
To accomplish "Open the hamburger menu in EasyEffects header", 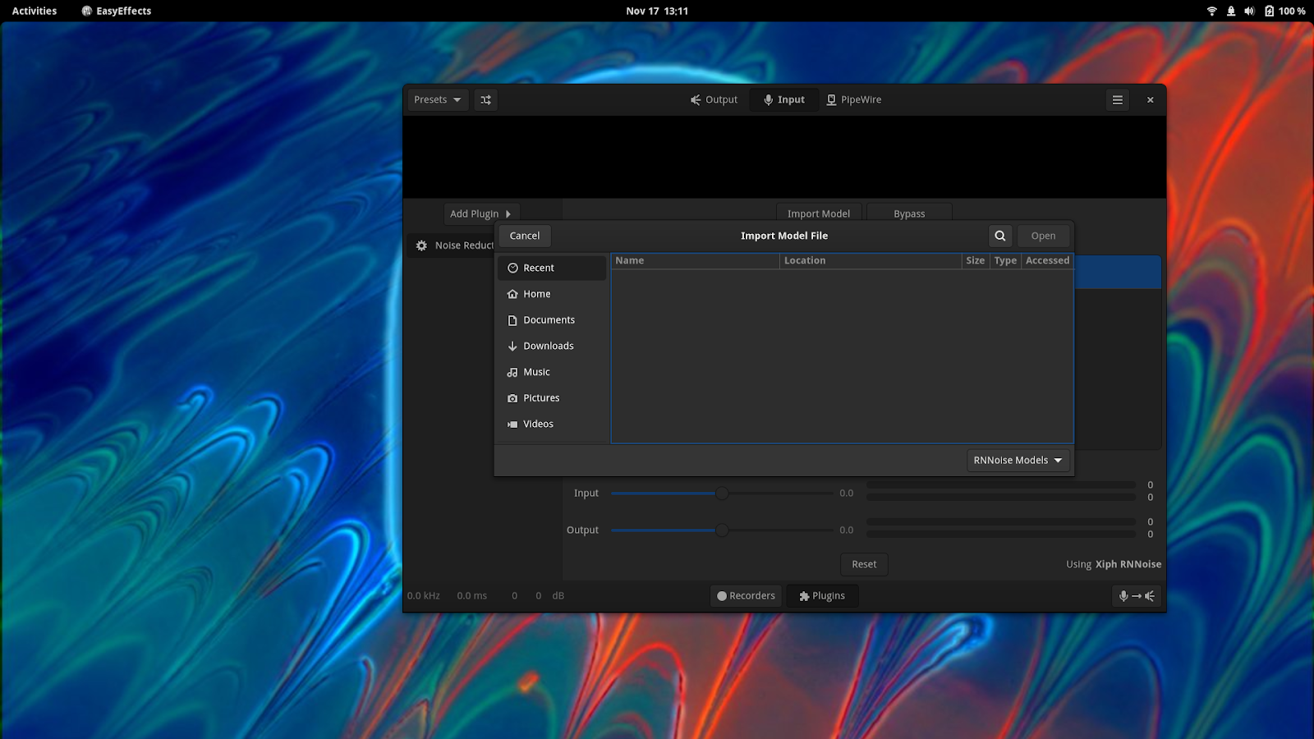I will (x=1117, y=100).
